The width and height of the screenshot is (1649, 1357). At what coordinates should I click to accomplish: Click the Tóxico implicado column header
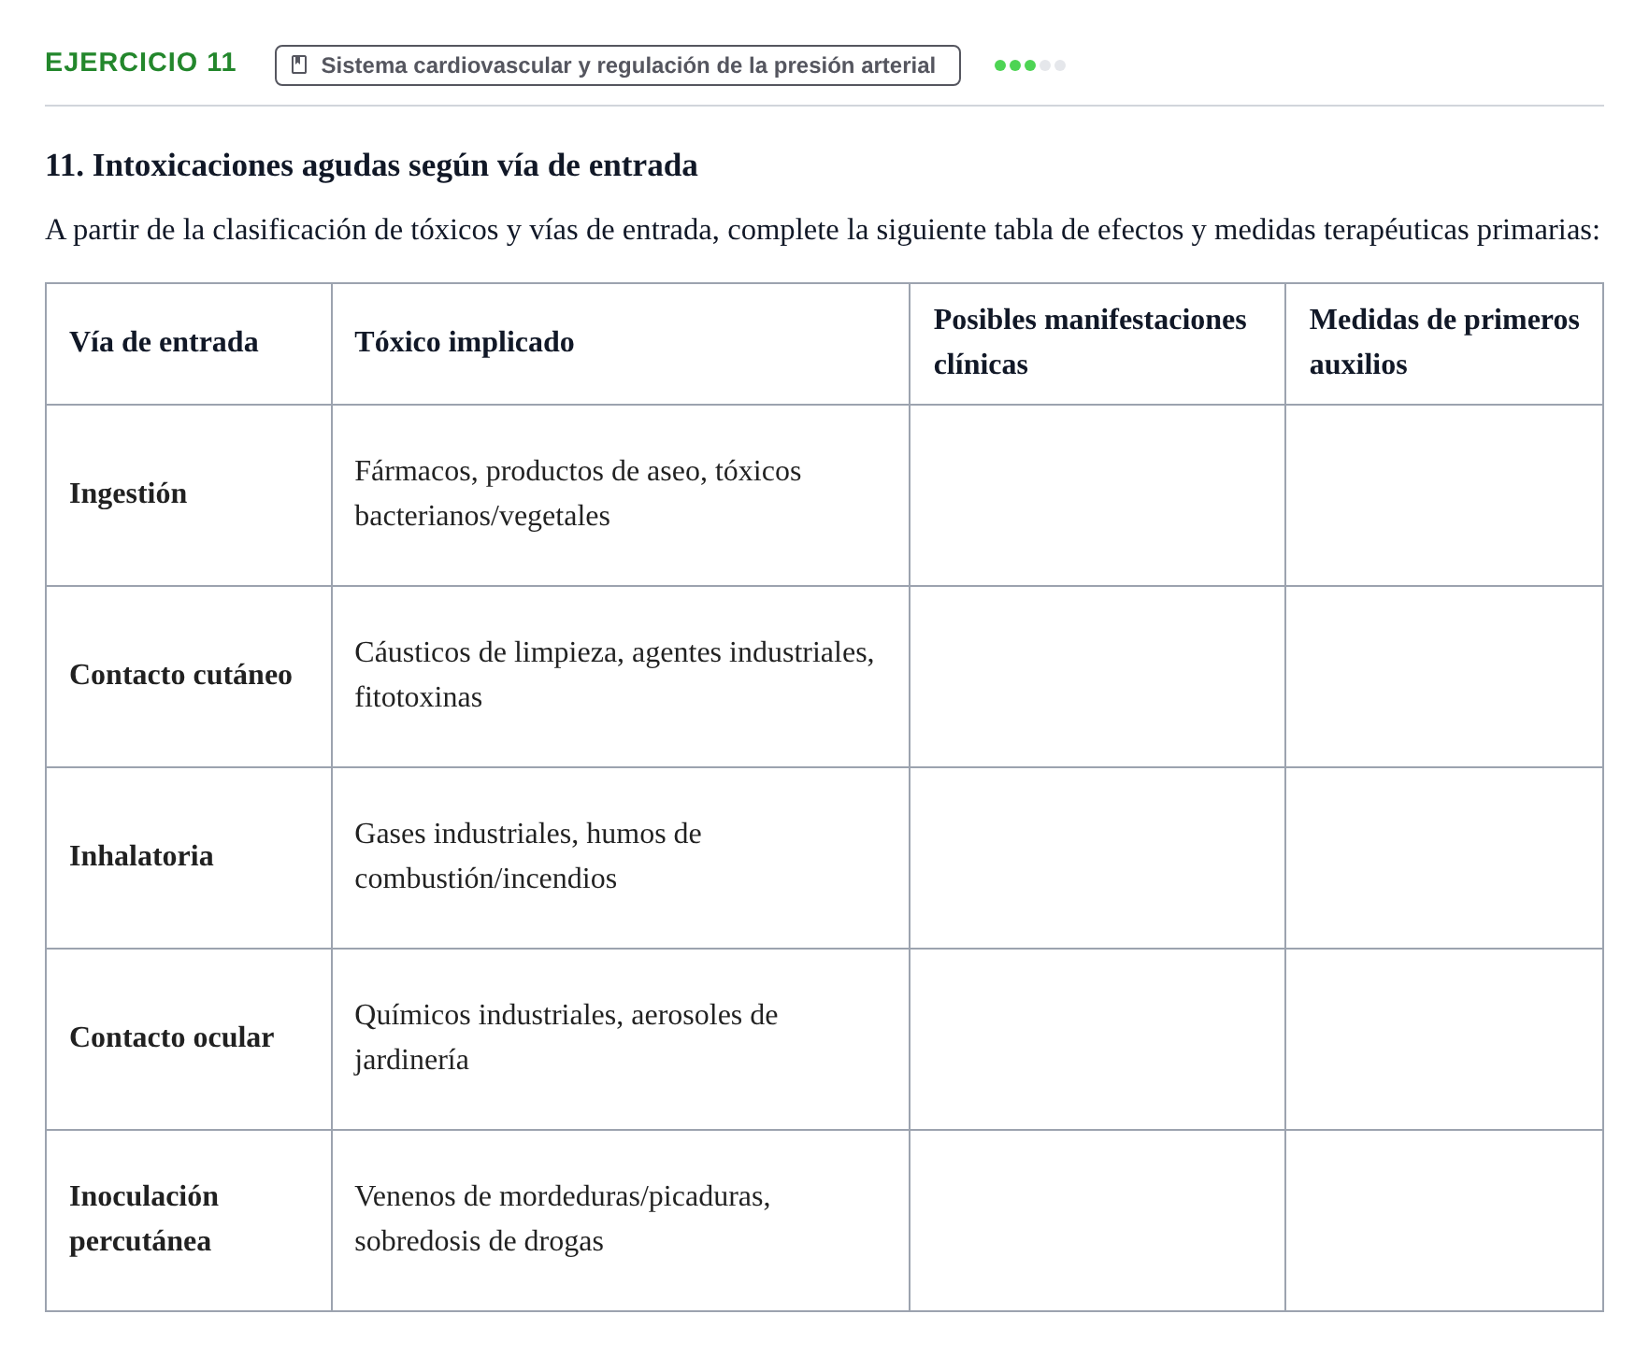[x=621, y=344]
